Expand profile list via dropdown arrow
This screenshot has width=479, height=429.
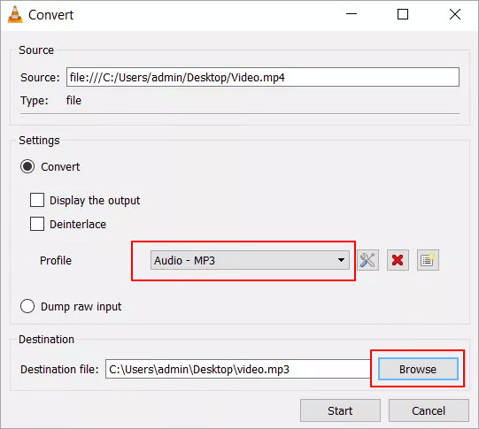tap(341, 260)
